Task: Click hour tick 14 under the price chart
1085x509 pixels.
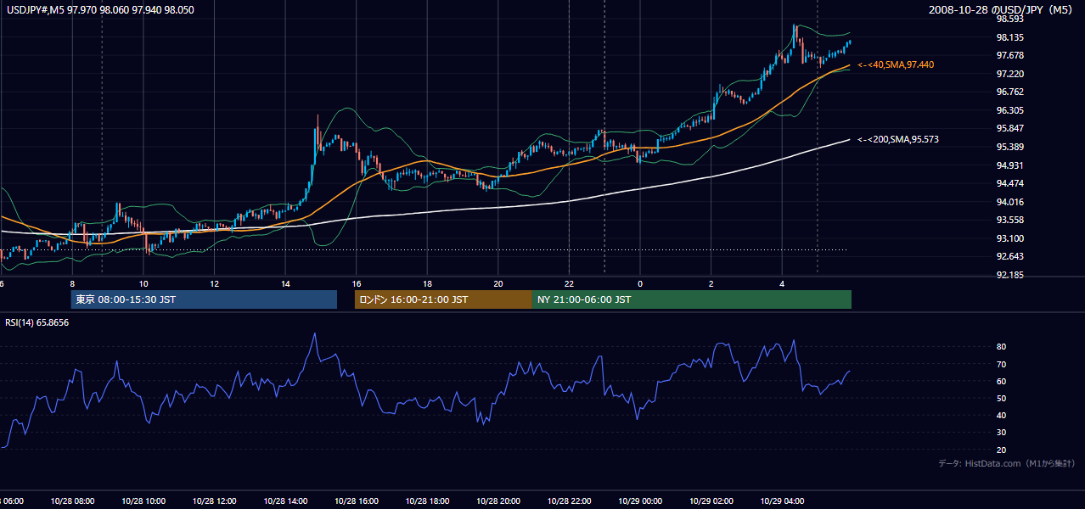Action: point(285,283)
